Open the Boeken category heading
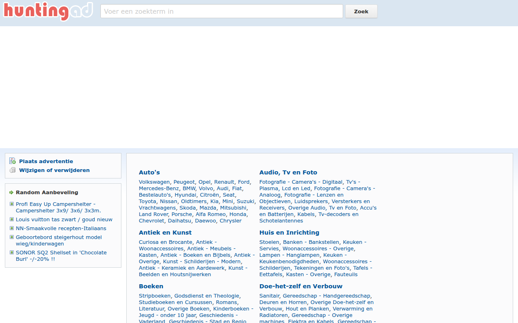The height and width of the screenshot is (323, 518). click(151, 286)
